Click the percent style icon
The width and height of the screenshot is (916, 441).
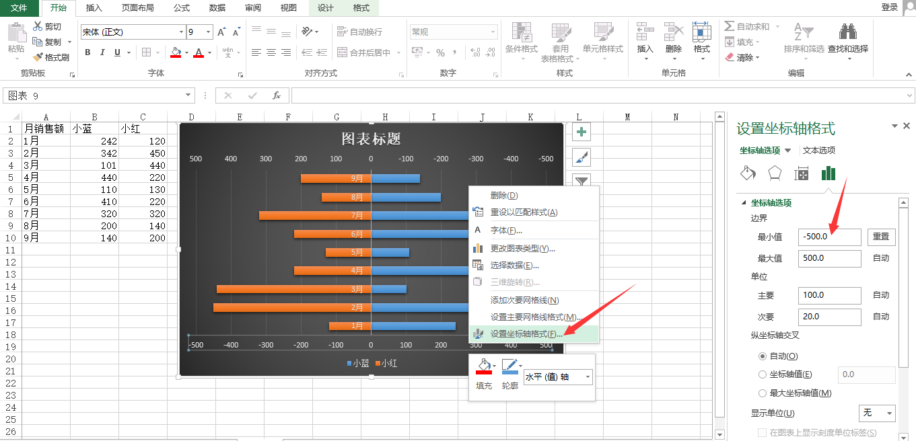(440, 52)
